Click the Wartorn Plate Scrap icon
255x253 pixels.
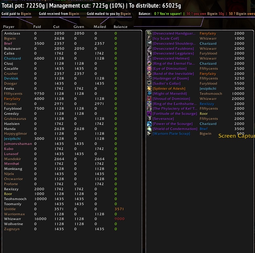point(149,134)
